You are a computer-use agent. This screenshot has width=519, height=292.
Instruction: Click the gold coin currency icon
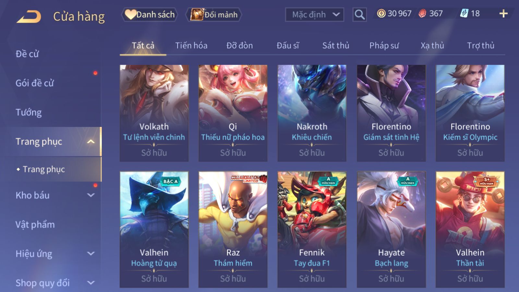pyautogui.click(x=381, y=13)
